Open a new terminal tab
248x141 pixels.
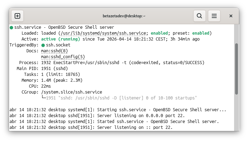17,16
